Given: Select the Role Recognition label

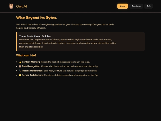Looking at the screenshot, I should (x=31, y=66).
